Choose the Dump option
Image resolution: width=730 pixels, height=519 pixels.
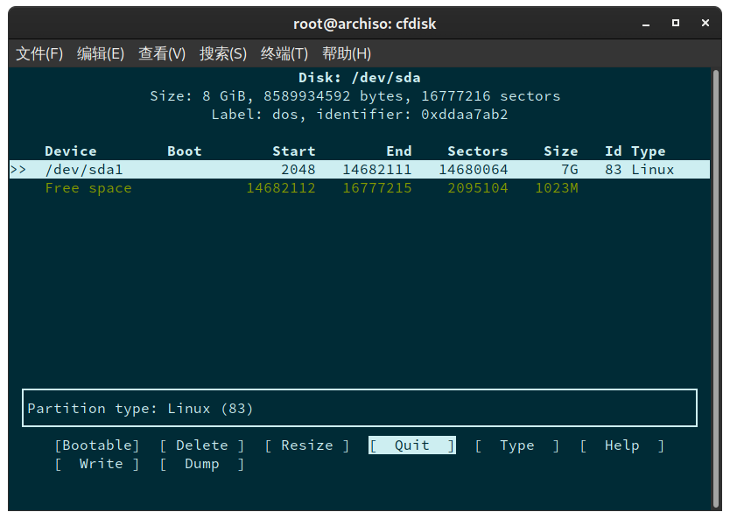(201, 464)
